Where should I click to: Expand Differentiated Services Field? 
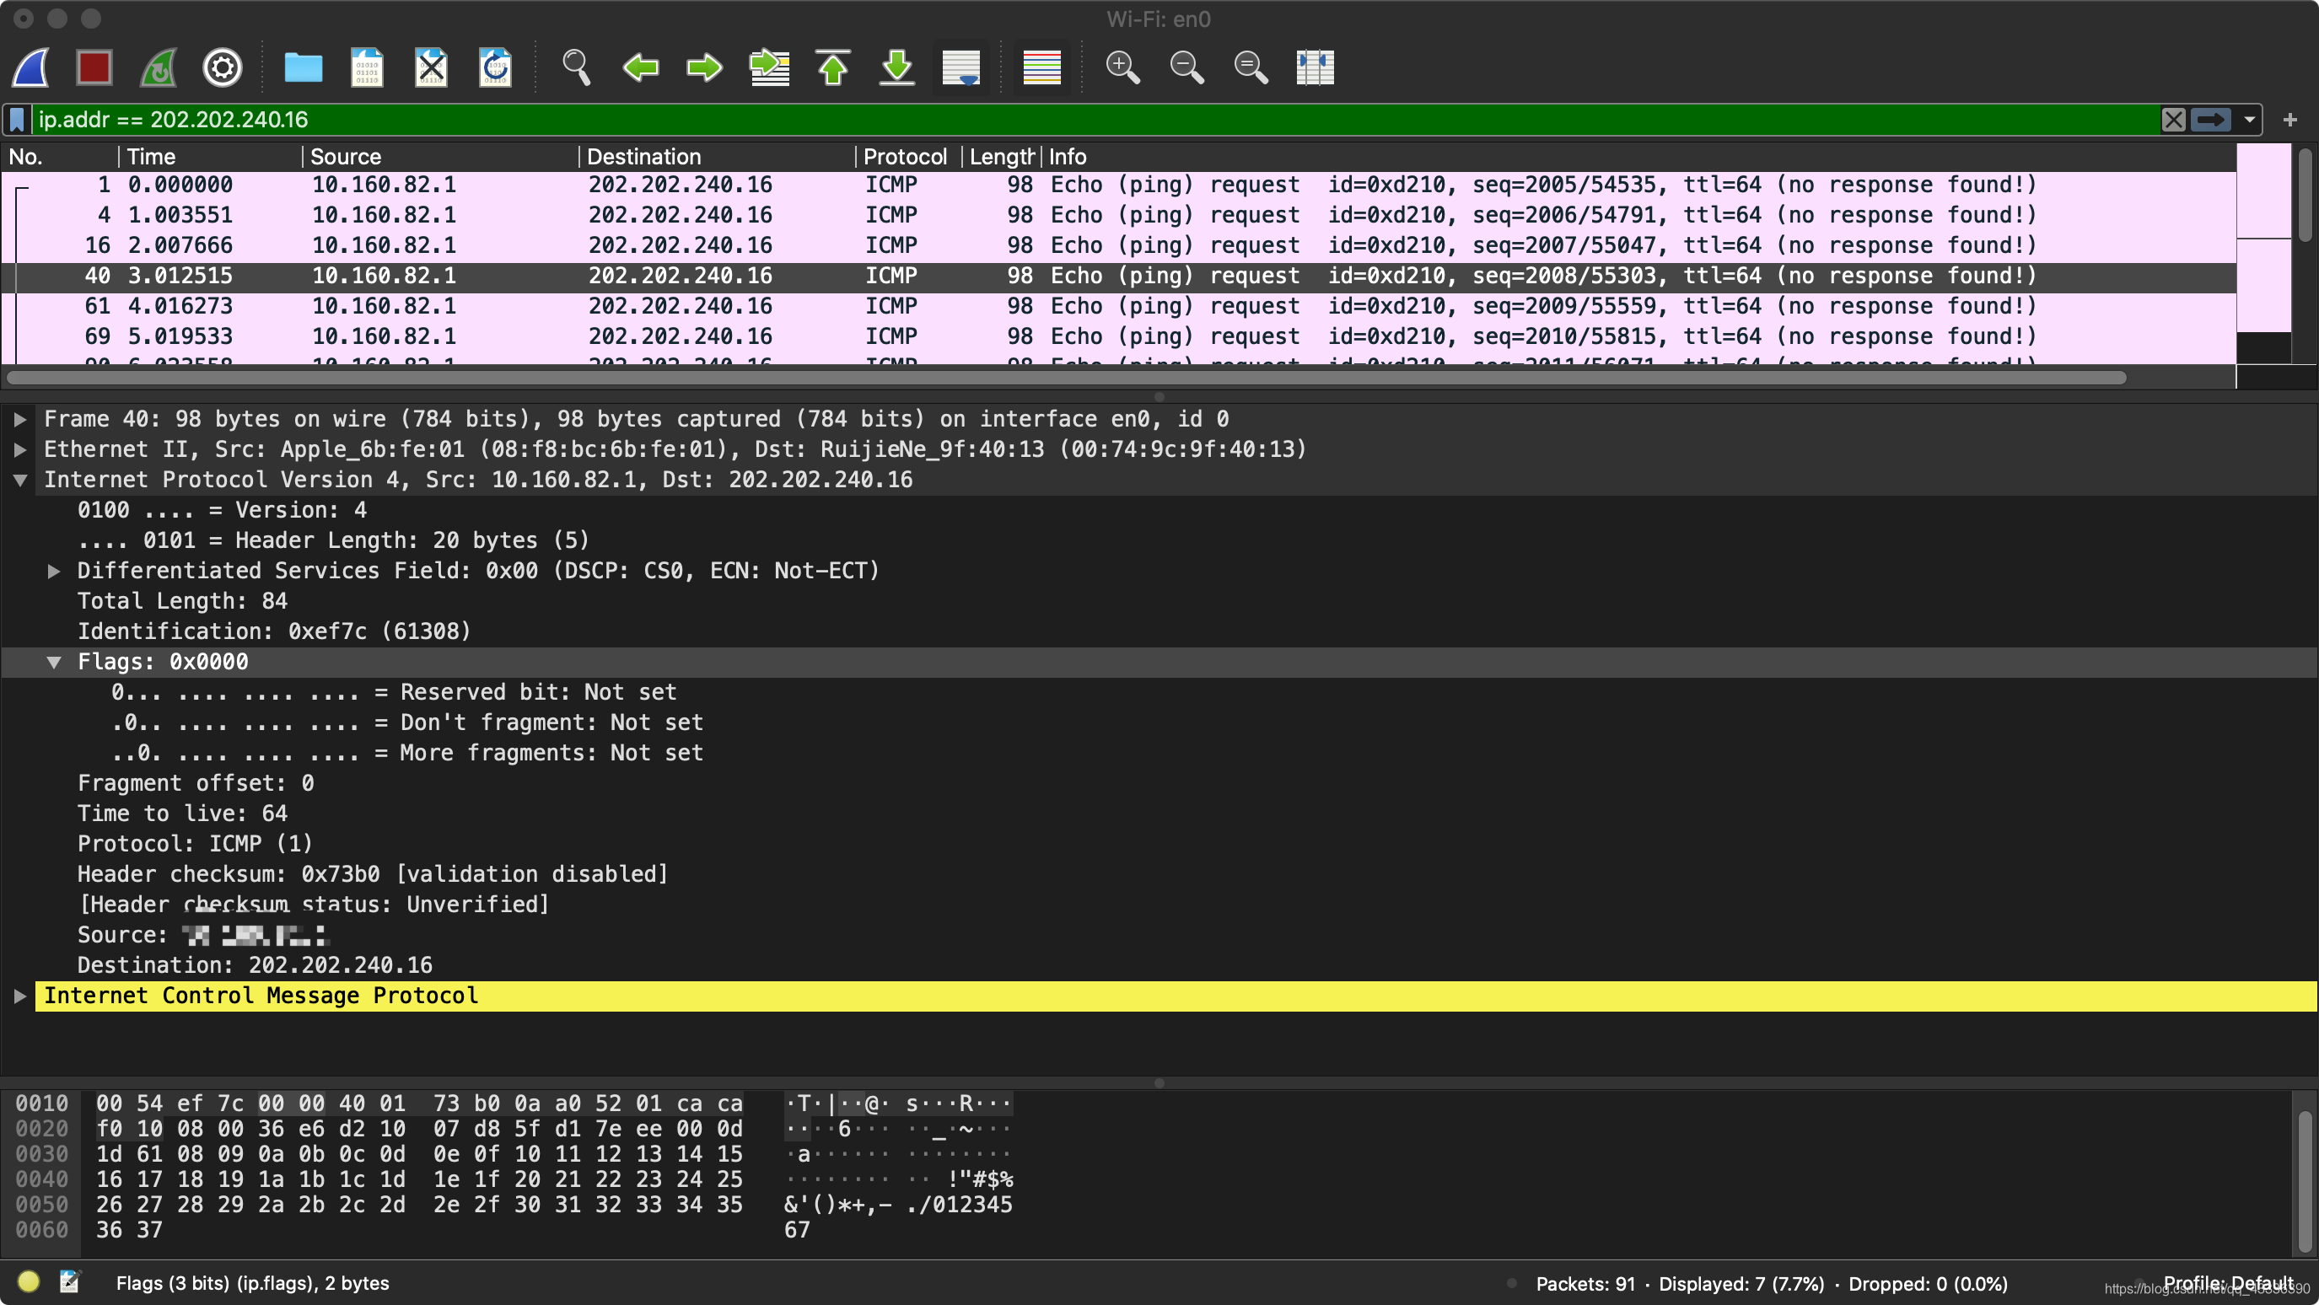(x=54, y=572)
